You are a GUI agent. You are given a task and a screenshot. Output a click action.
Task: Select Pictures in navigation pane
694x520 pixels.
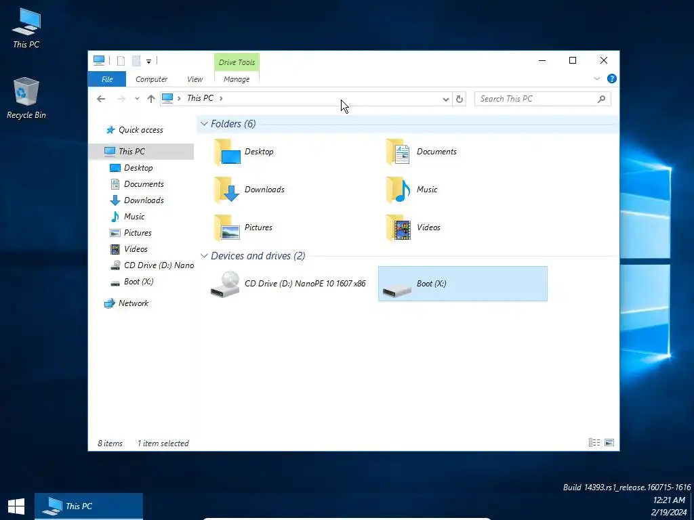138,233
